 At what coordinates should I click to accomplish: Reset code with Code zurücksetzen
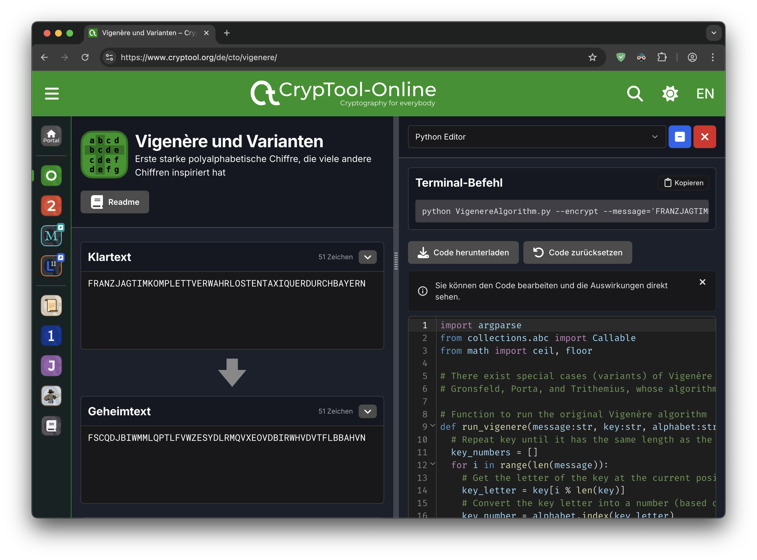pos(578,252)
